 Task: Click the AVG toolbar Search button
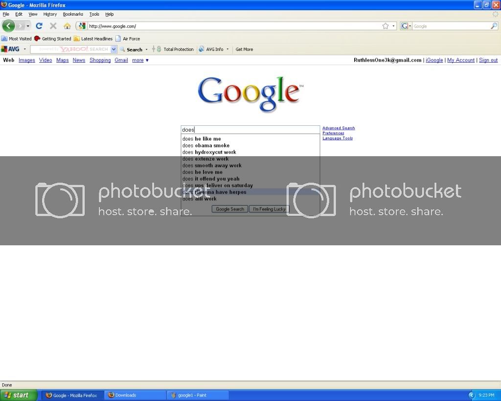point(131,49)
